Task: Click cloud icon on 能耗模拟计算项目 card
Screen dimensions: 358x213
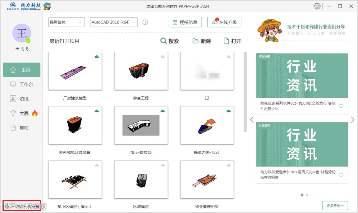Action: pos(97,111)
